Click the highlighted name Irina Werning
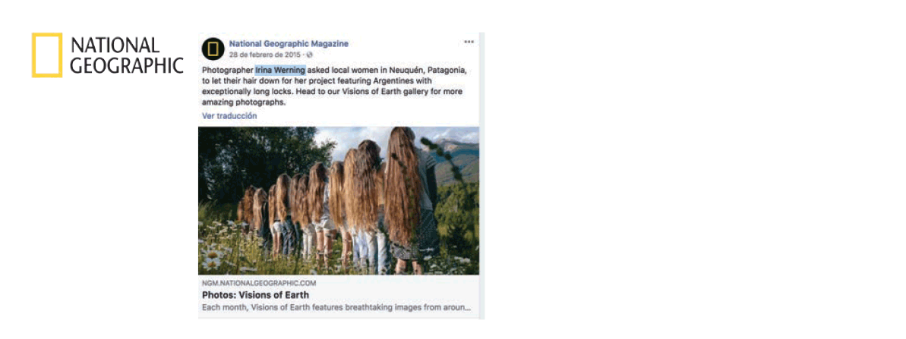Screen dimensions: 906x339 tap(280, 71)
